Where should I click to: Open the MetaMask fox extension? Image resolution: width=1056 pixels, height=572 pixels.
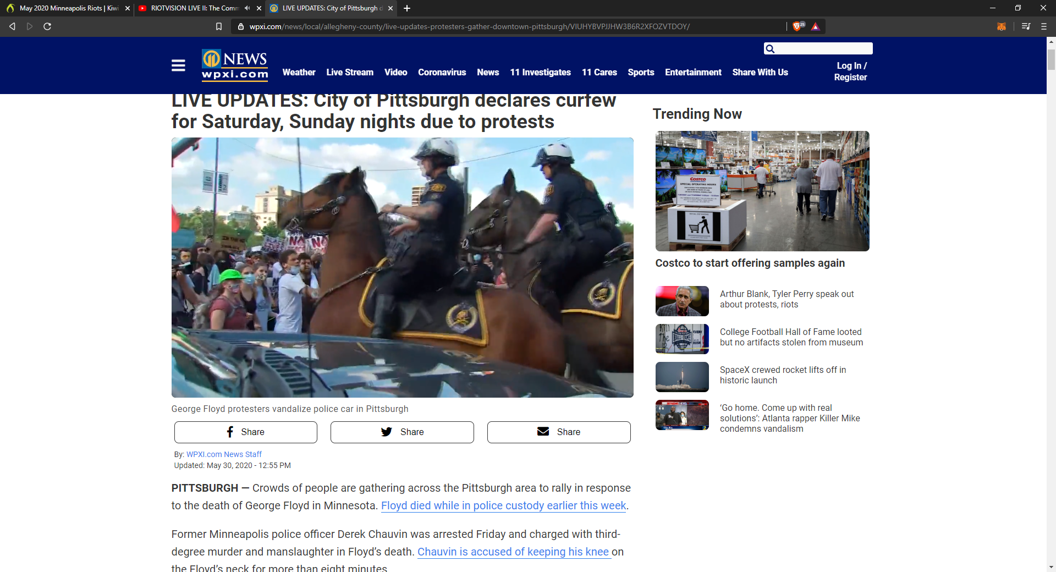[x=1002, y=26]
